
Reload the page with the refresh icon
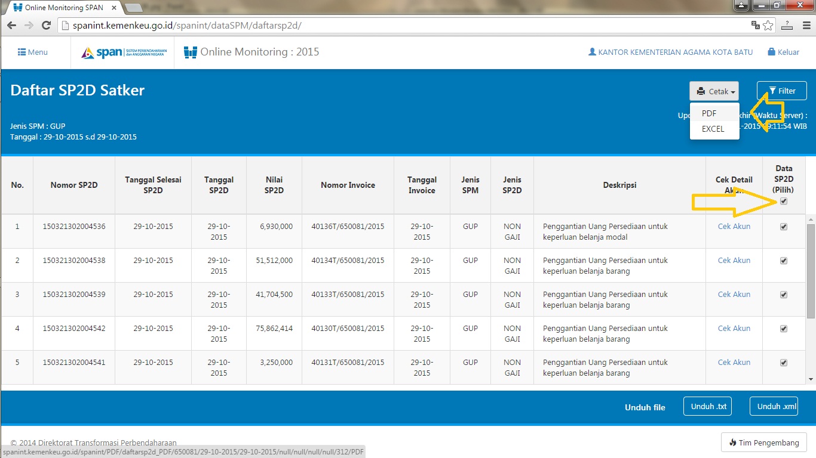click(46, 26)
